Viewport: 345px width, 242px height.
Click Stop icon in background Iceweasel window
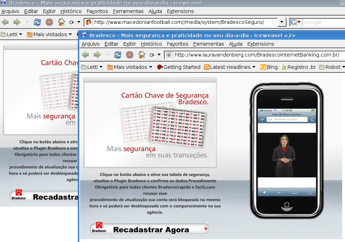(x=49, y=22)
